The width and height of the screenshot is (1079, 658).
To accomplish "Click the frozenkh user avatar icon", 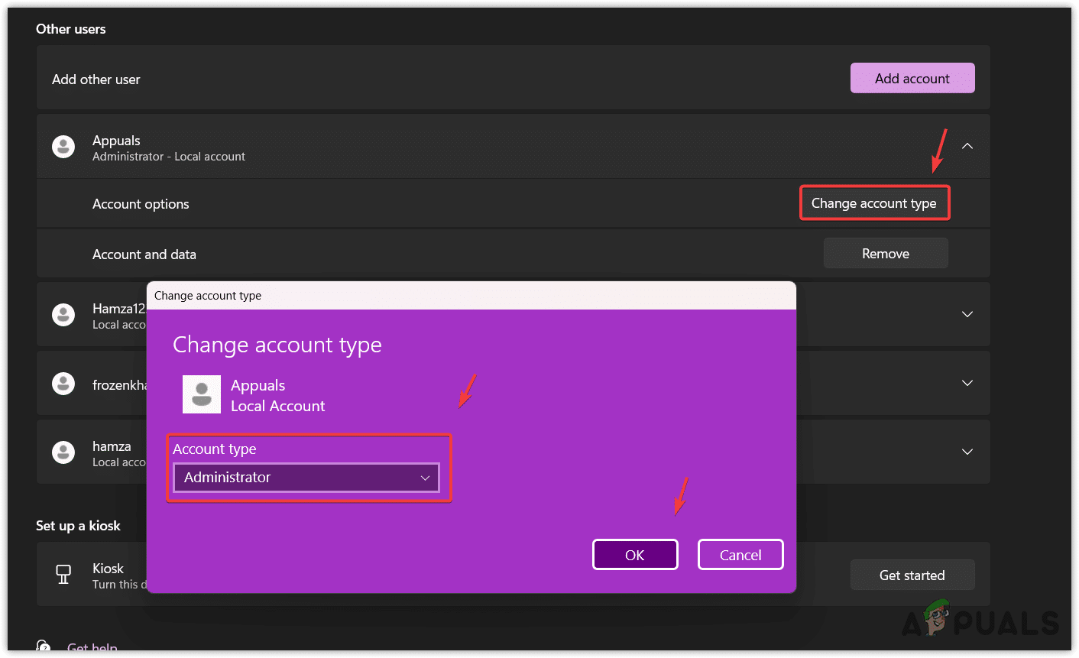I will [x=63, y=384].
